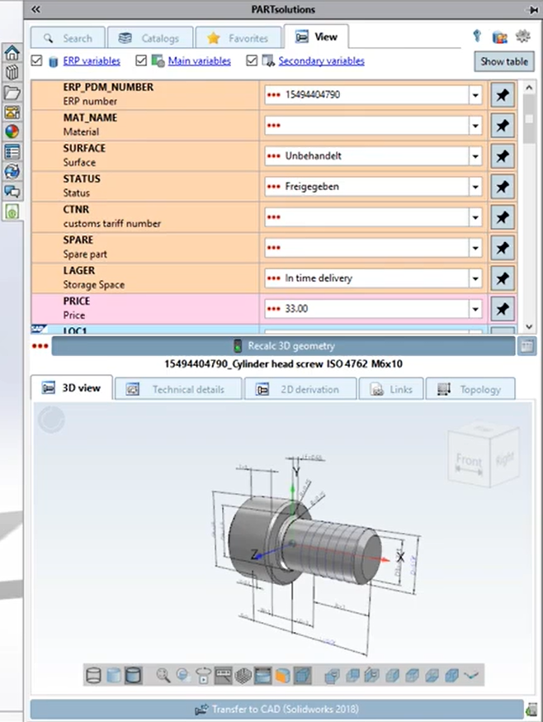Viewport: 543px width, 722px height.
Task: Toggle the Main variables checkbox
Action: pos(141,60)
